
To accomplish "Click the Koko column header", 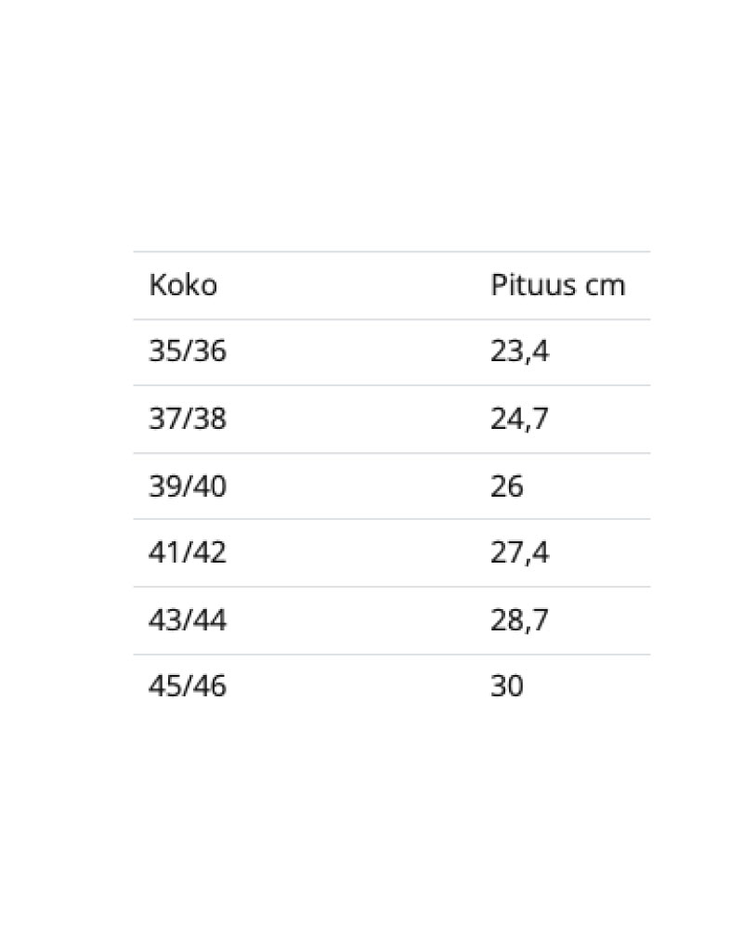I will pyautogui.click(x=183, y=285).
